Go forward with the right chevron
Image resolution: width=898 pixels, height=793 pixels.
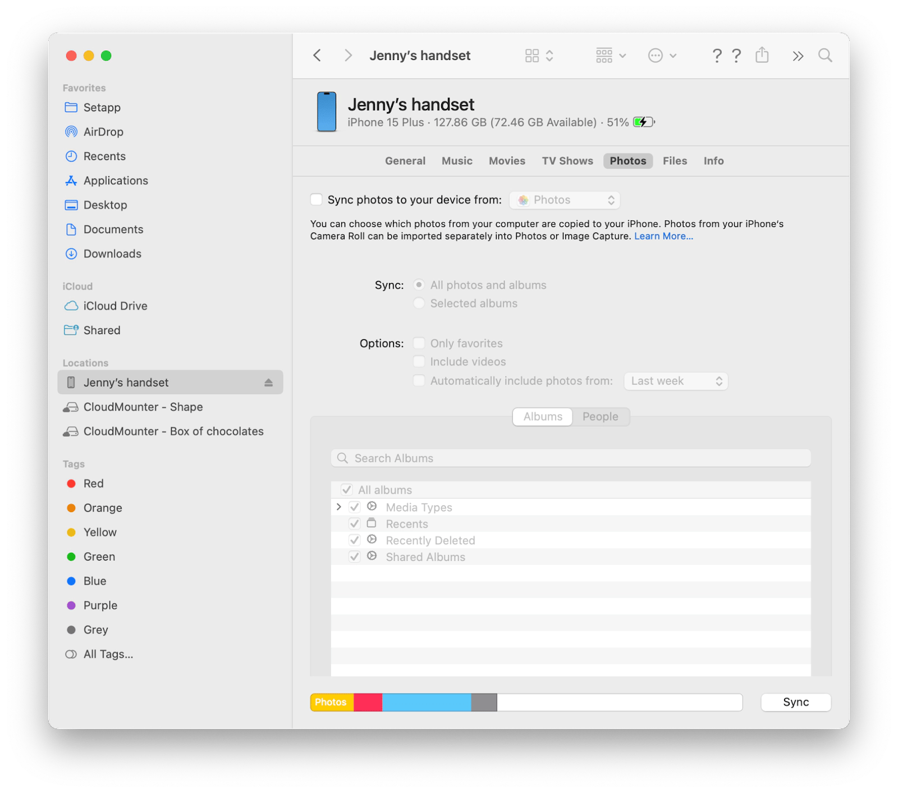click(x=348, y=55)
